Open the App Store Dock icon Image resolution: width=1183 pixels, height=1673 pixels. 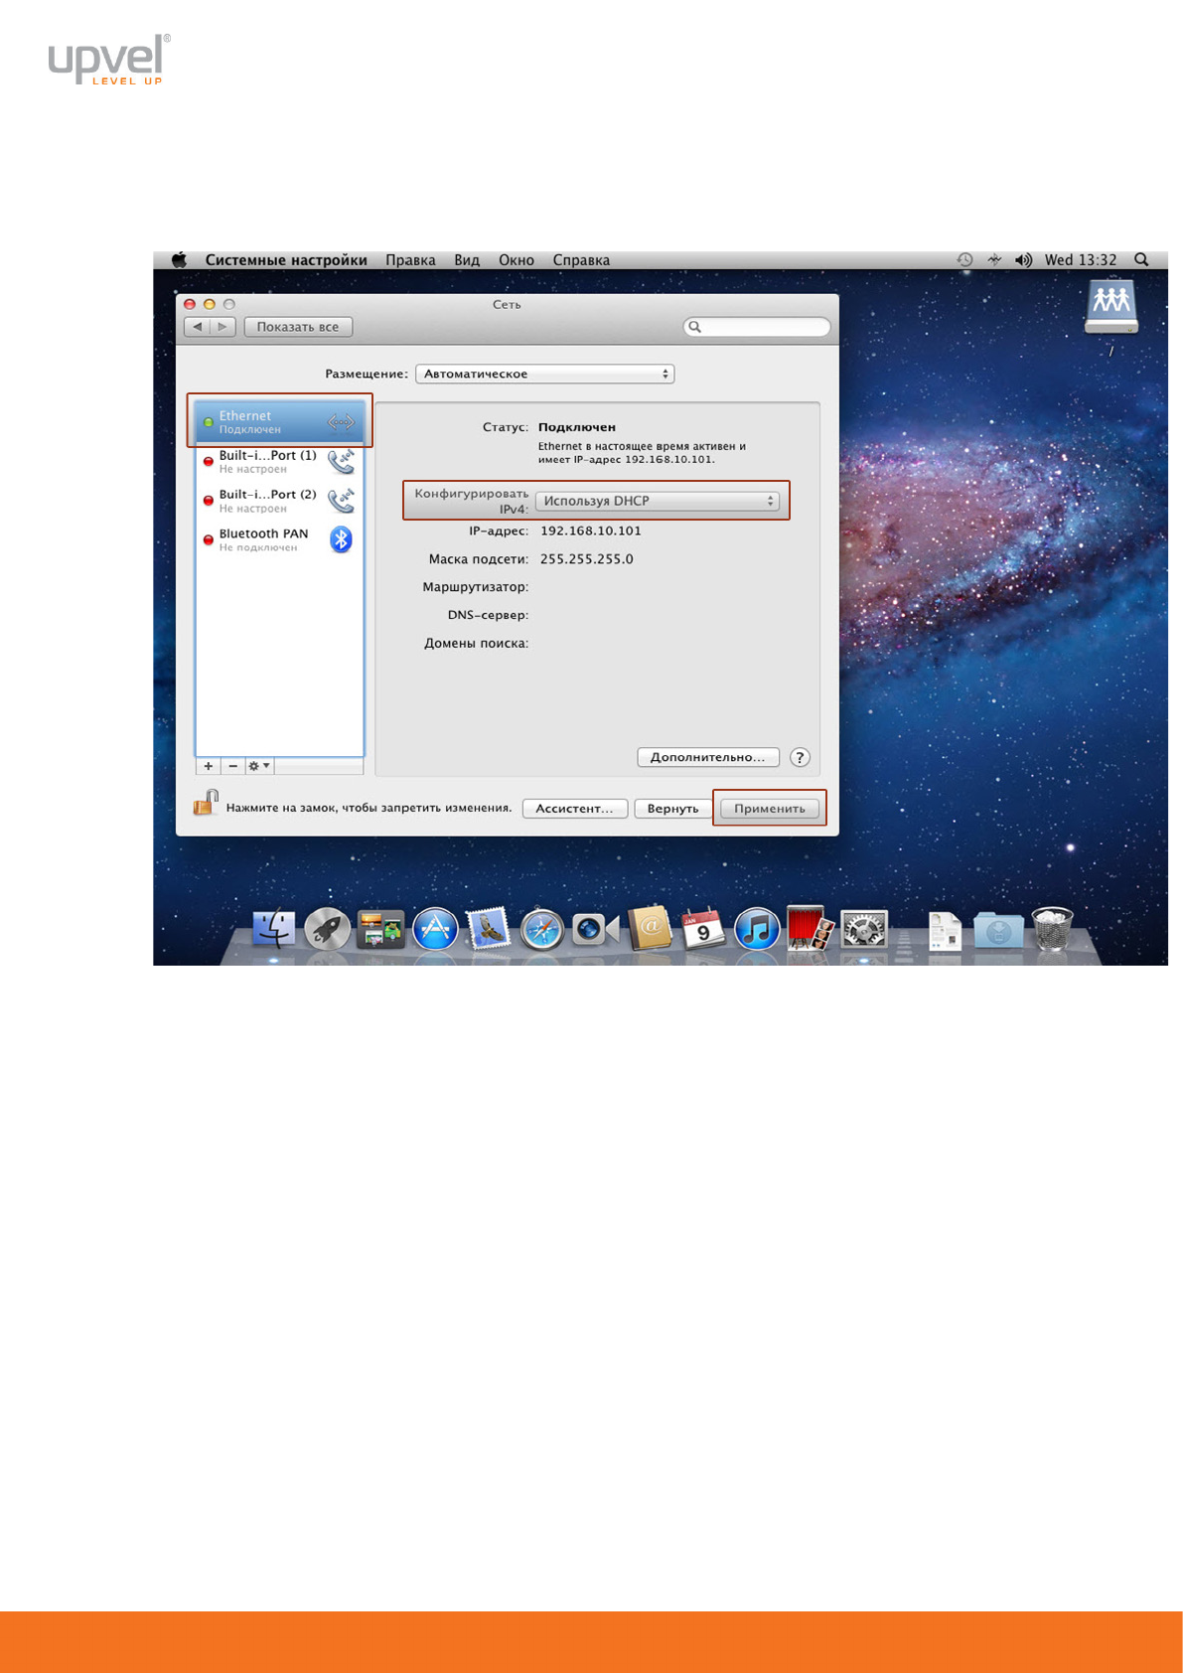[435, 931]
